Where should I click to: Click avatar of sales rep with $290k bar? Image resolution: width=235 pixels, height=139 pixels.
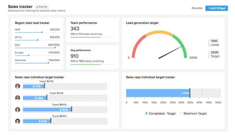[18, 98]
